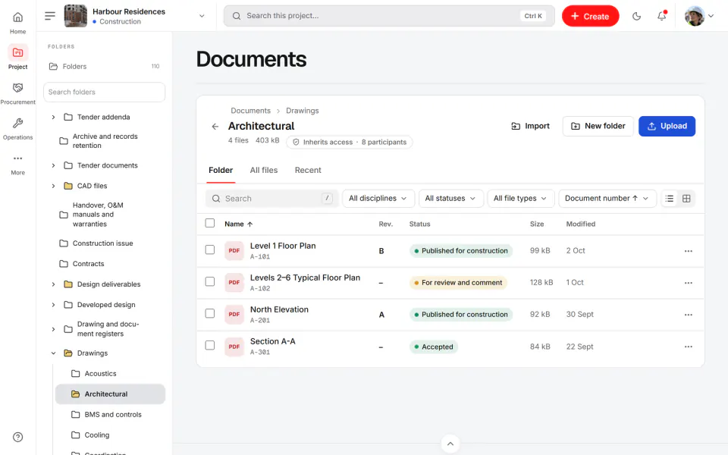
Task: Toggle the hamburger sidebar menu
Action: pos(50,16)
